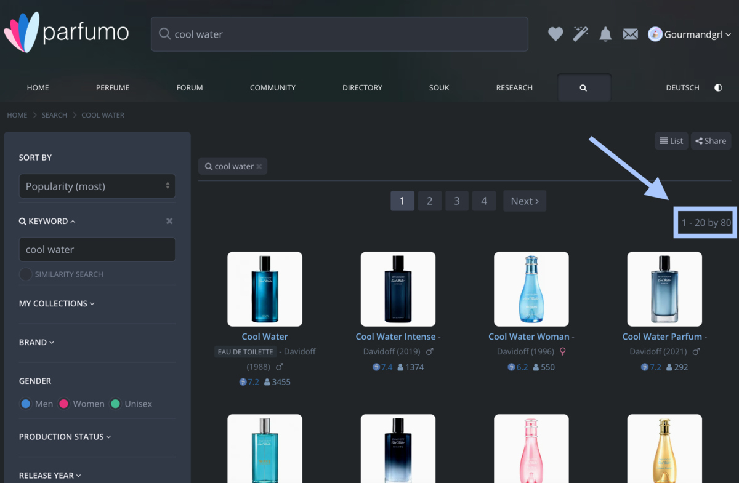Select the Women gender filter
739x483 pixels.
pos(63,404)
